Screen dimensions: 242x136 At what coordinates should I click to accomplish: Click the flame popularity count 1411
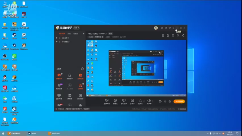point(123,37)
